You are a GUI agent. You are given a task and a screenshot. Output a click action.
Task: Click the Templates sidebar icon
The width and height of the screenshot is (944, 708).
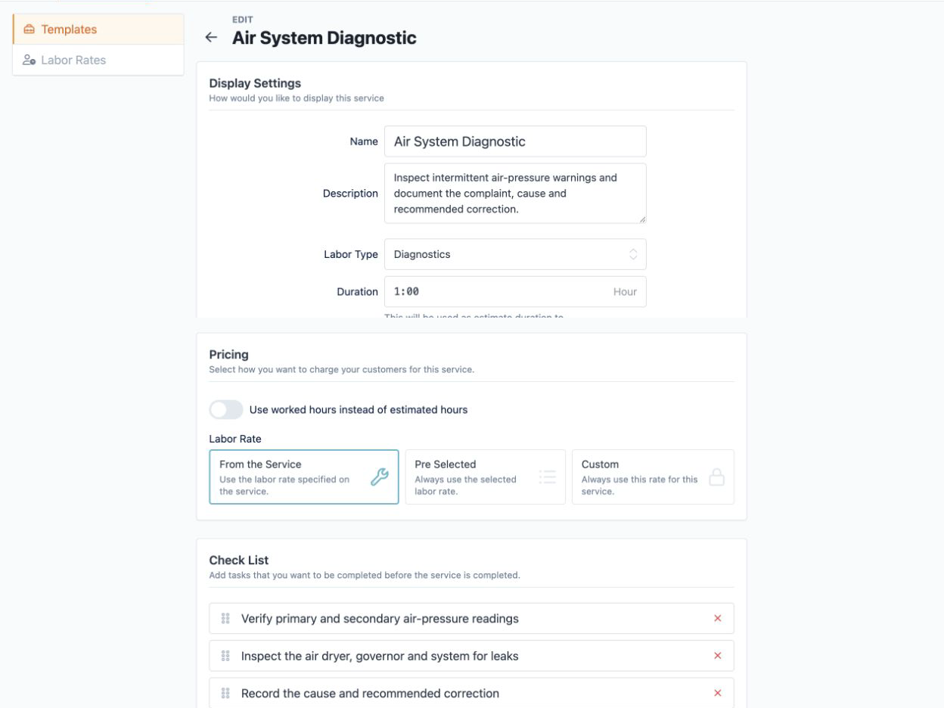29,29
